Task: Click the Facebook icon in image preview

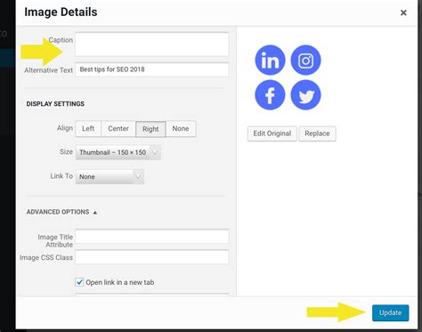Action: click(x=270, y=95)
